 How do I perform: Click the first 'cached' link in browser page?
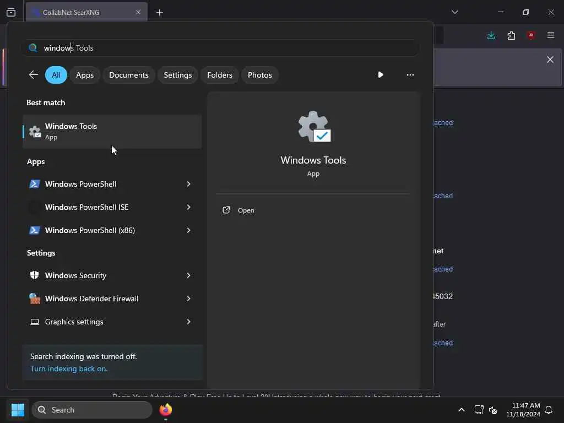click(443, 123)
